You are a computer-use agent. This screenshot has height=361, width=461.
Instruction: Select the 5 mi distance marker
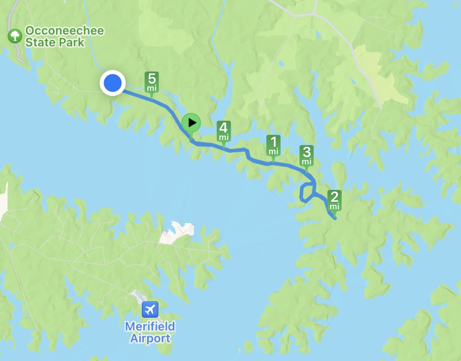[x=152, y=82]
